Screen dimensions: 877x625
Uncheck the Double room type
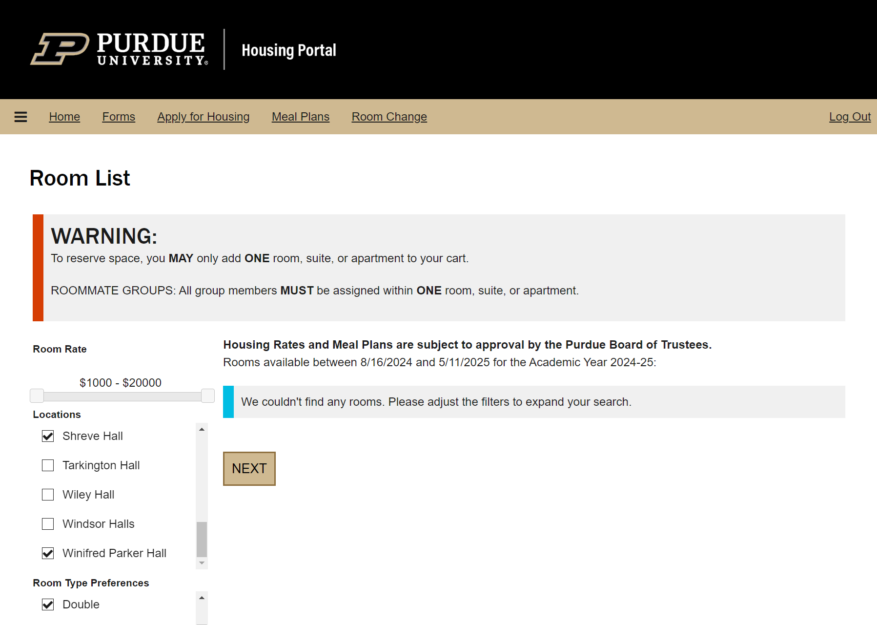tap(48, 604)
